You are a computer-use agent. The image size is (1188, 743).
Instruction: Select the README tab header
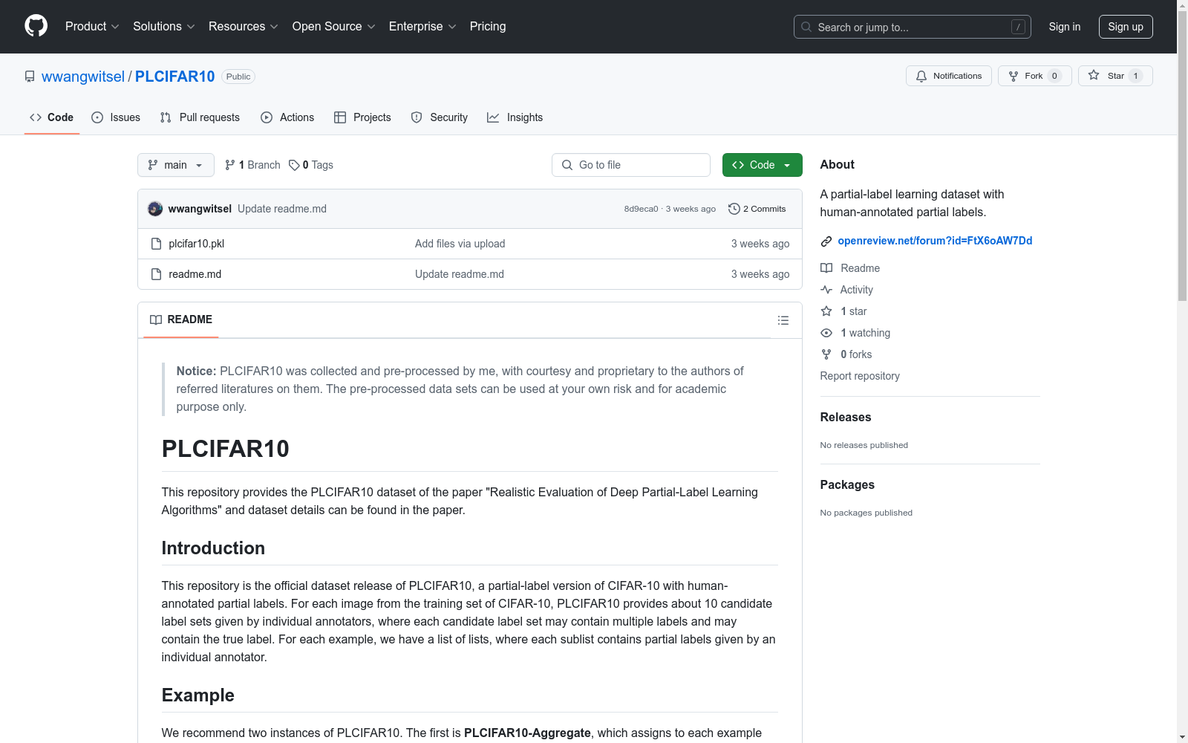[181, 319]
